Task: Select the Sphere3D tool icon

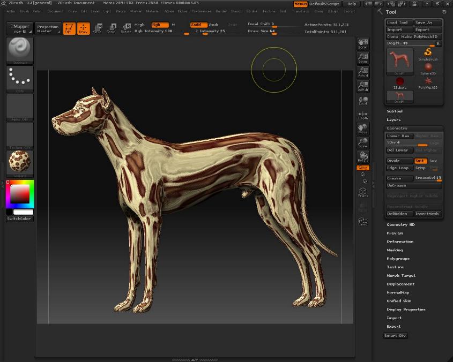Action: tap(428, 67)
